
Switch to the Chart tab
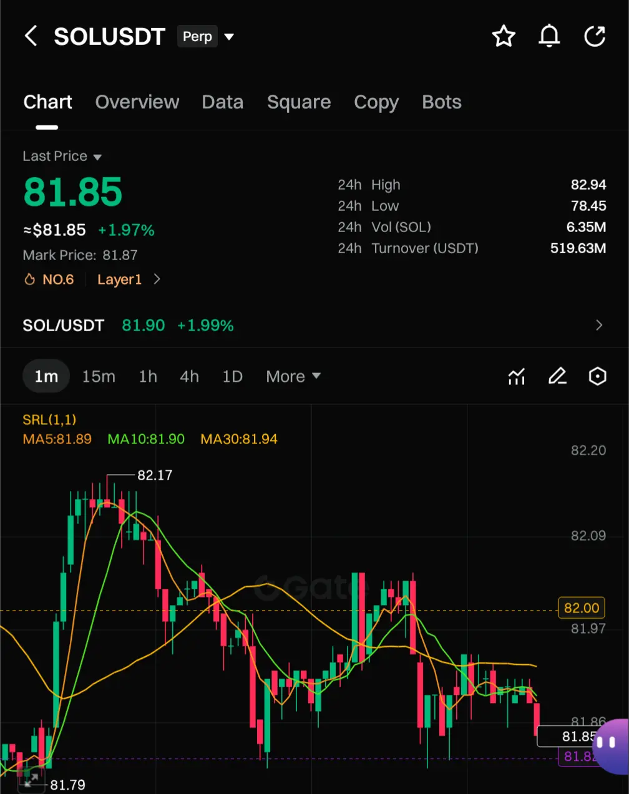click(47, 102)
